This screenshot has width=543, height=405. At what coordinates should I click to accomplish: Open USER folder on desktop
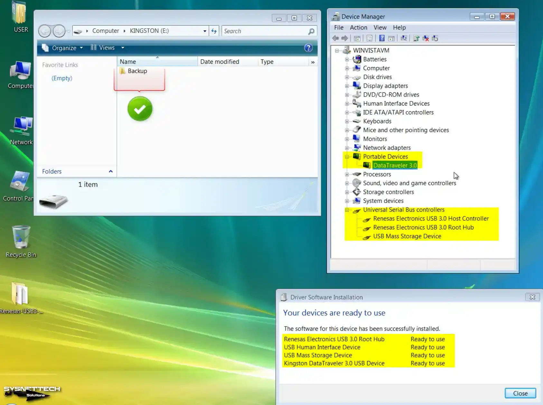[21, 17]
